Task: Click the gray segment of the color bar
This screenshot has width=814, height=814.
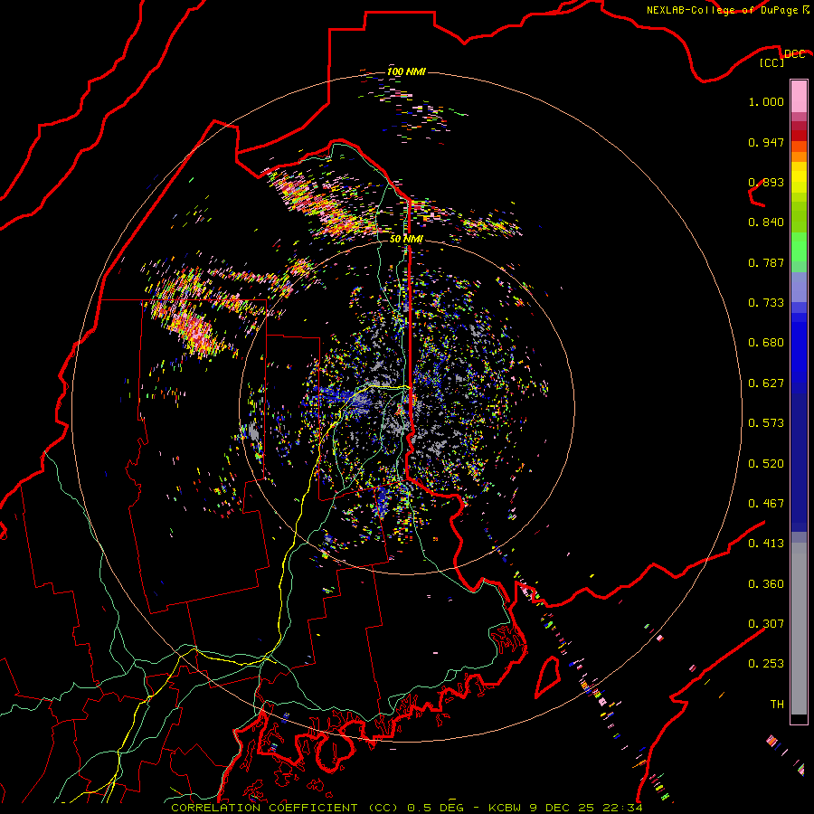Action: [799, 629]
